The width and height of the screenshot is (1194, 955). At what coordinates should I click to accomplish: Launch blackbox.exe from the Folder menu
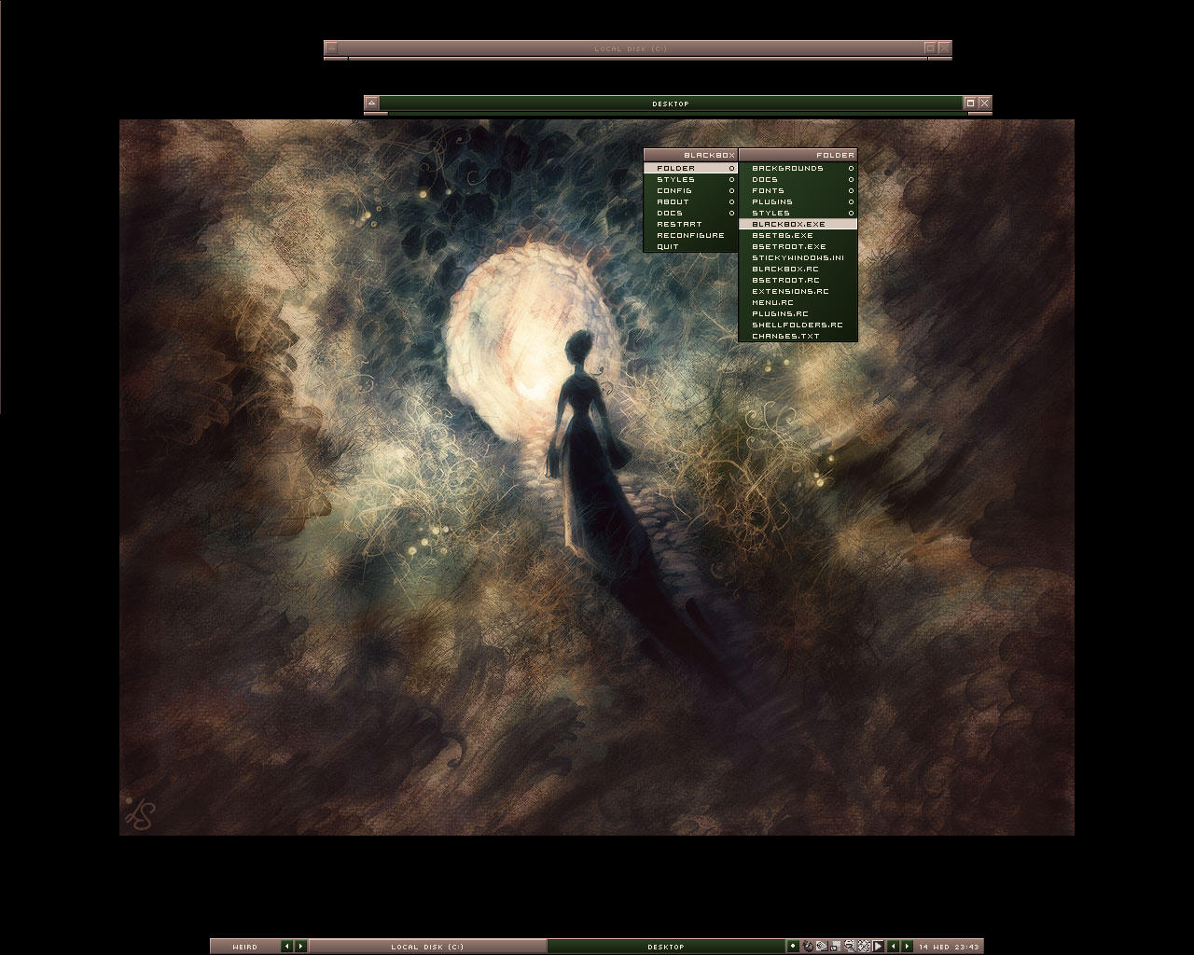798,224
